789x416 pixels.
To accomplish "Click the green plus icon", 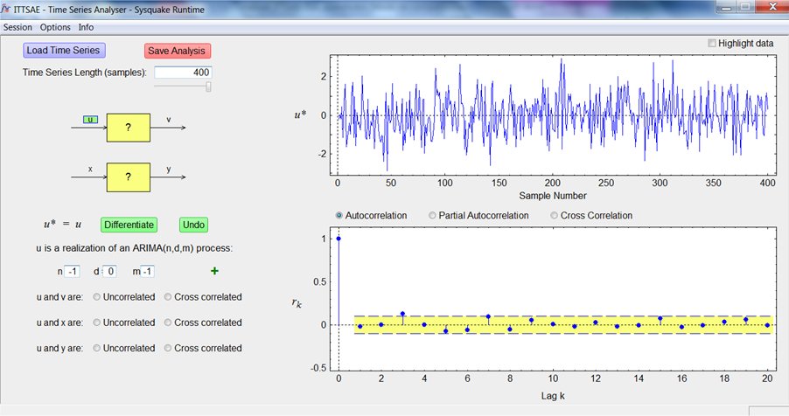I will (x=214, y=271).
